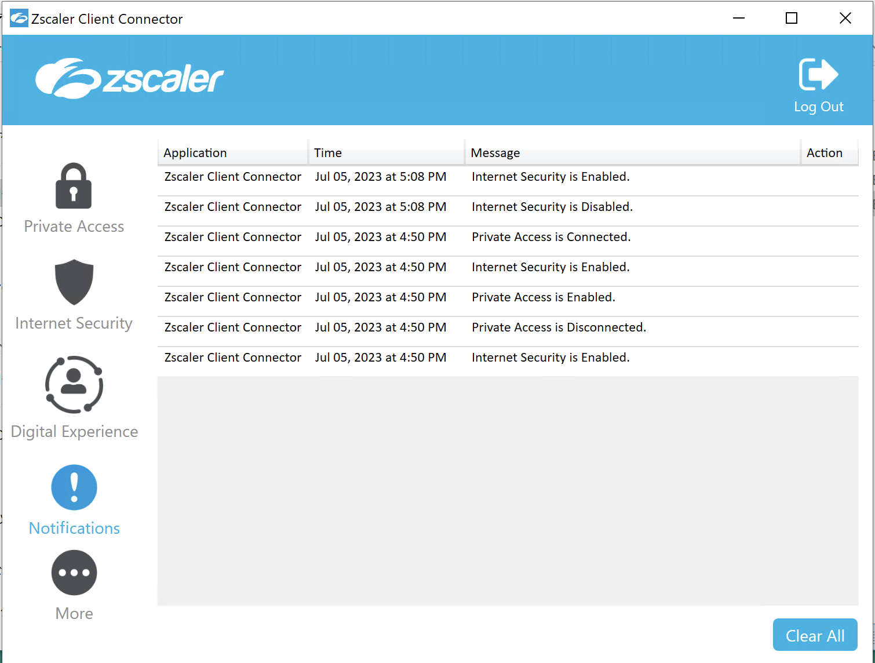Click the Application cell of the Internet Security Disabled row
Viewport: 875px width, 663px height.
coord(233,207)
